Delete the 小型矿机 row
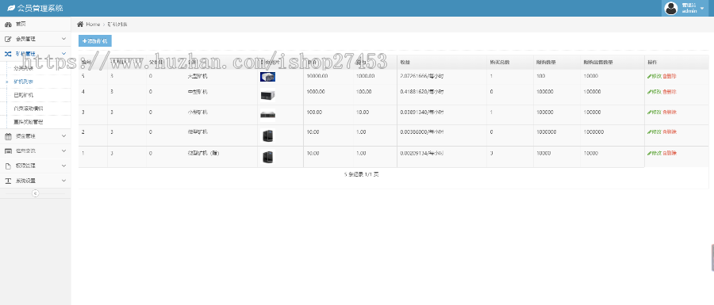Image resolution: width=714 pixels, height=305 pixels. [x=670, y=112]
